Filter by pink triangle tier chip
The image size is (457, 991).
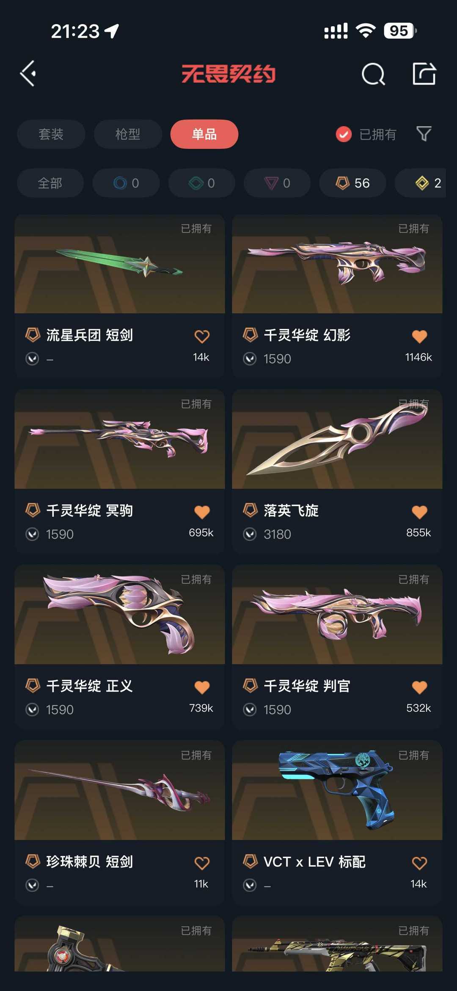(277, 183)
